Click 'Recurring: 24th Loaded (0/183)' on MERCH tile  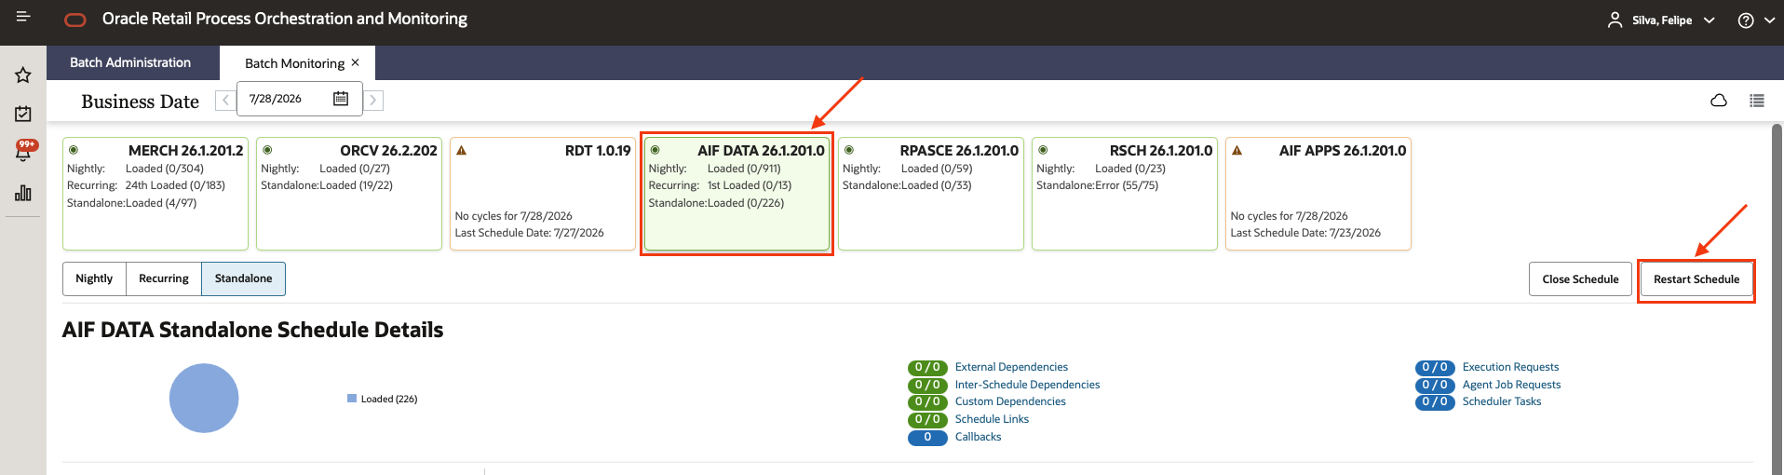146,185
